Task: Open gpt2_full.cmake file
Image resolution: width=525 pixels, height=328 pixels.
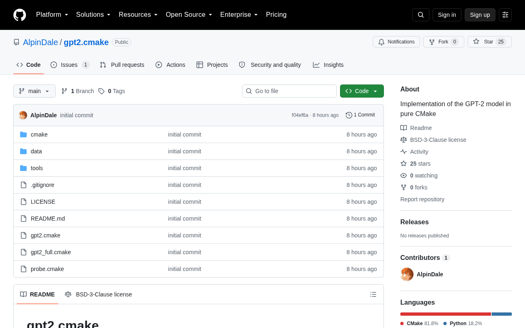Action: pos(51,252)
